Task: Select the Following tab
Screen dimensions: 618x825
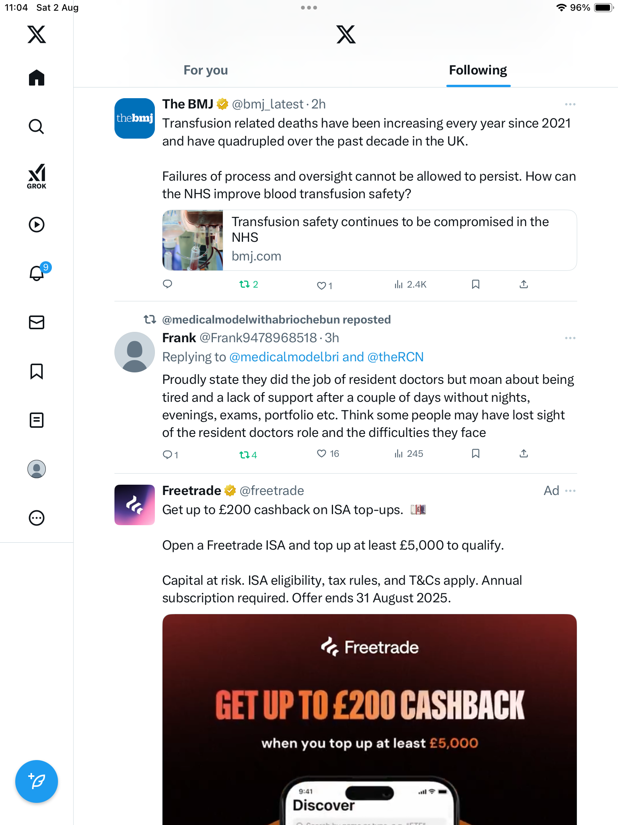Action: click(478, 70)
